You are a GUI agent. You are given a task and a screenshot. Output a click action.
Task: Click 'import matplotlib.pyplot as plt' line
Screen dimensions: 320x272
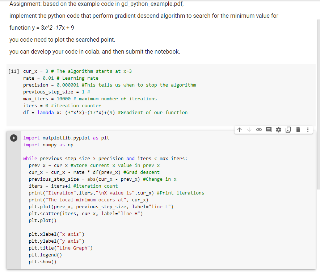(66, 138)
